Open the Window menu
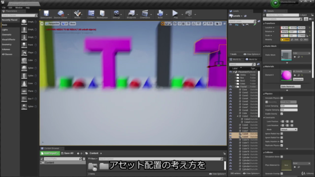315x177 pixels. coord(19,8)
